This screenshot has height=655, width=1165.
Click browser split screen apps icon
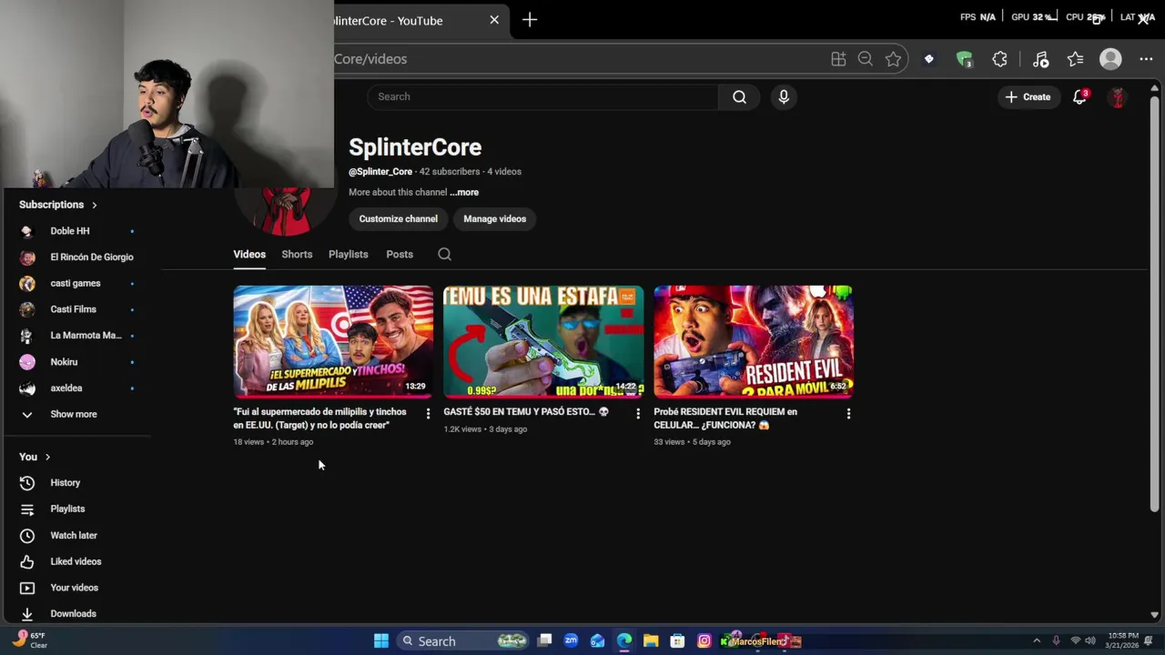[838, 59]
